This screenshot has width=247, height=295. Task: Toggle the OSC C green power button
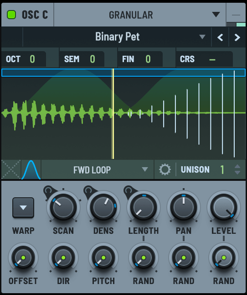pyautogui.click(x=11, y=15)
